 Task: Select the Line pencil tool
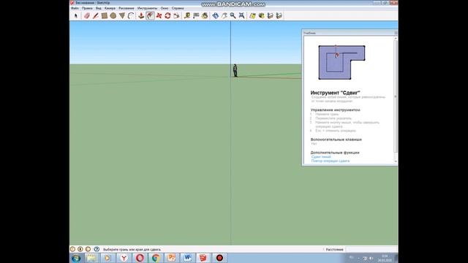point(96,16)
